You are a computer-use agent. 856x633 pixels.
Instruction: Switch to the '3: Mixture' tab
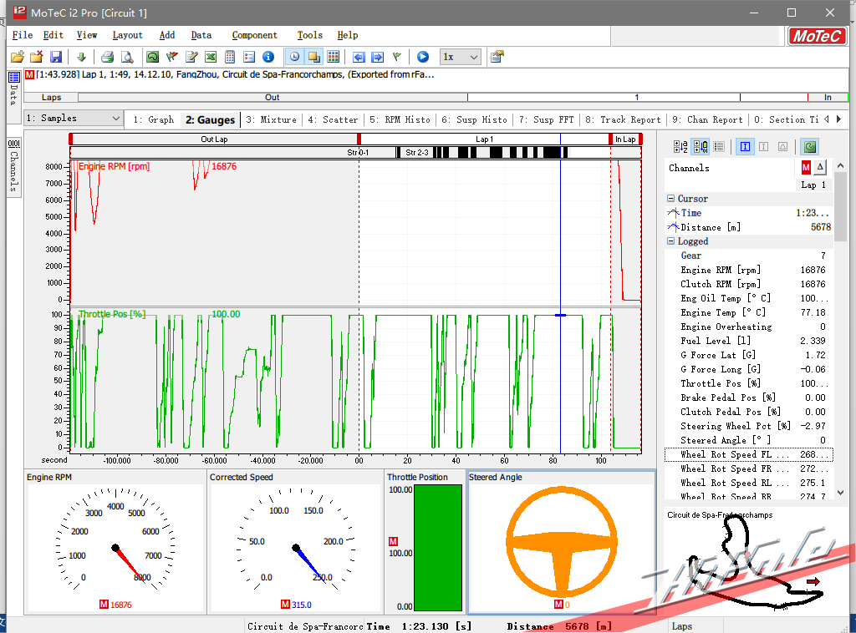(x=272, y=119)
